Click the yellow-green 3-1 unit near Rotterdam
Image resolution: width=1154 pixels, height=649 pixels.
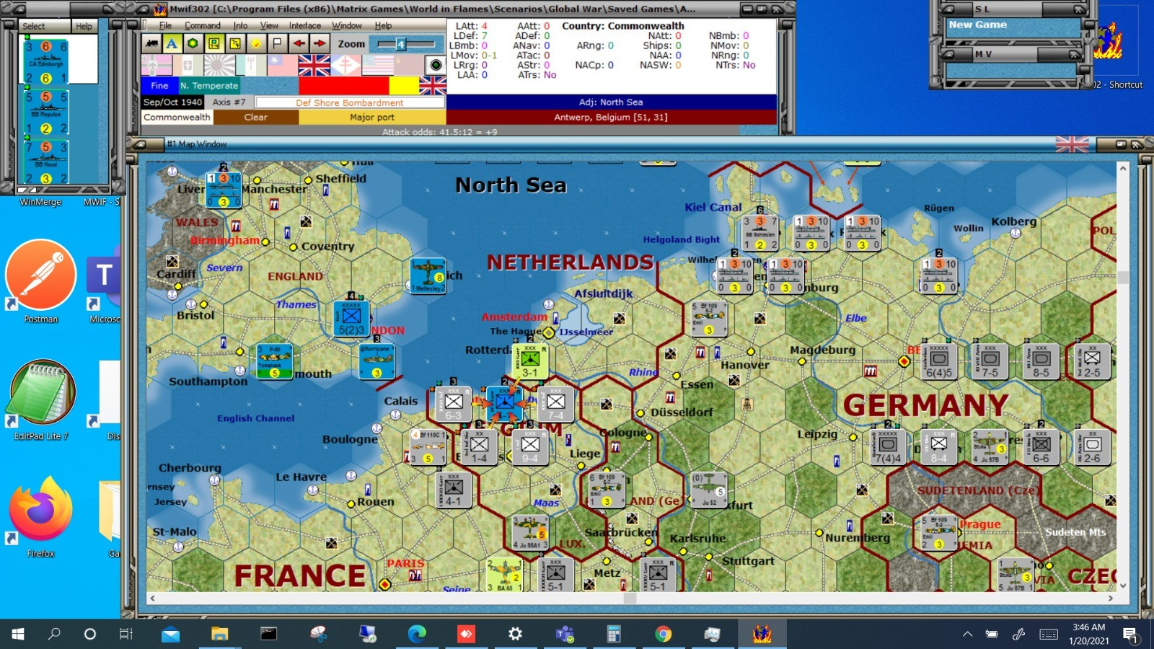pos(530,363)
